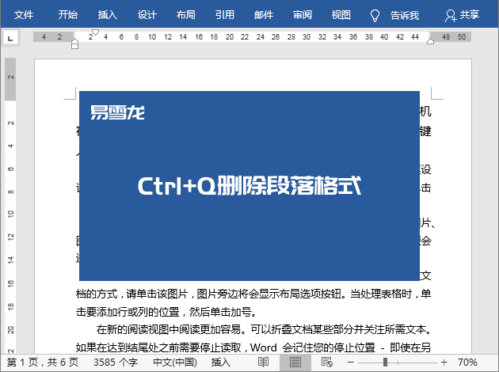
Task: Click the page count '第 1 页，共 6 页'
Action: click(x=42, y=363)
